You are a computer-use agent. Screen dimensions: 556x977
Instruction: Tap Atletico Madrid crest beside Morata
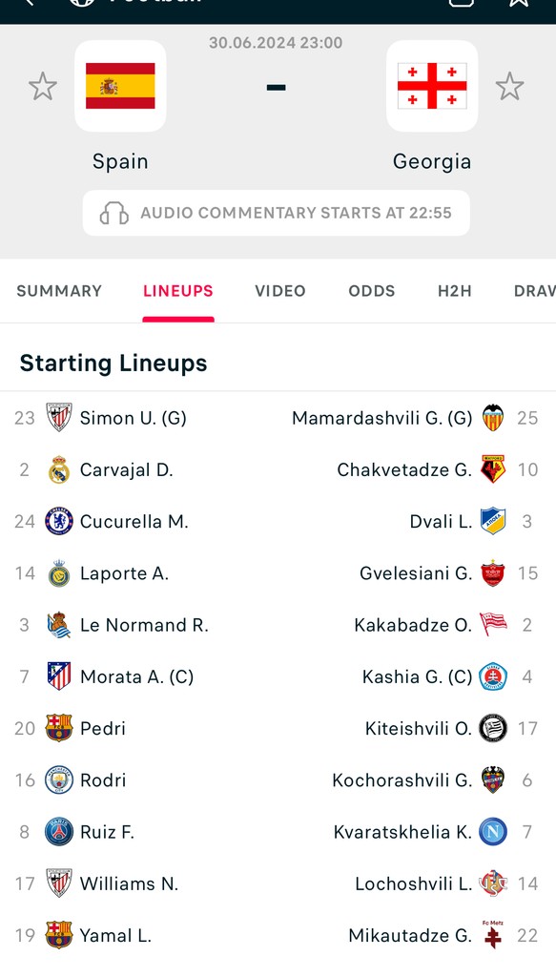pyautogui.click(x=59, y=676)
